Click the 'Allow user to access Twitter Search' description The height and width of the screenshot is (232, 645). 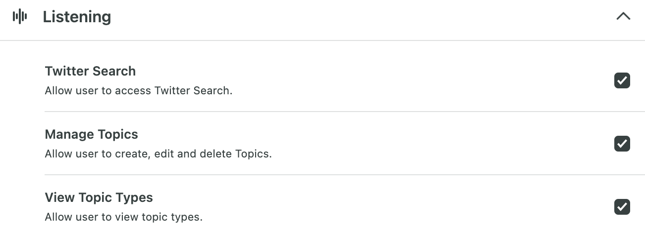coord(139,91)
